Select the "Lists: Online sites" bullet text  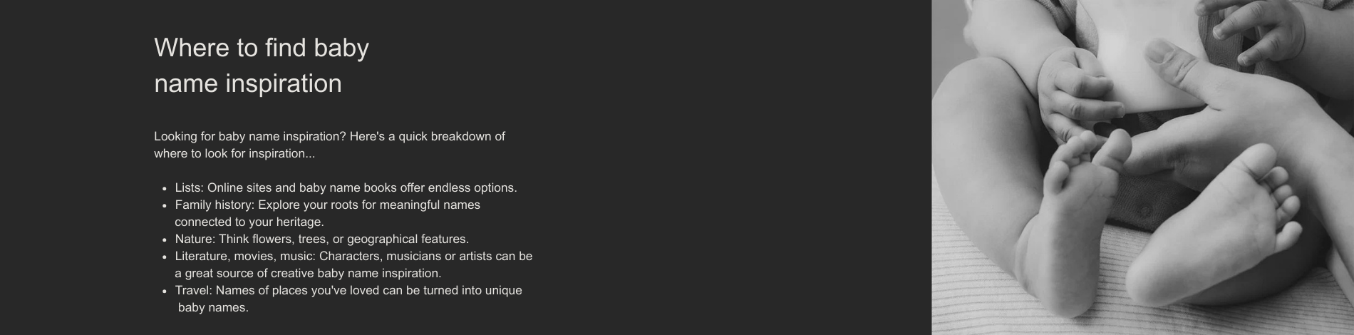pos(346,187)
